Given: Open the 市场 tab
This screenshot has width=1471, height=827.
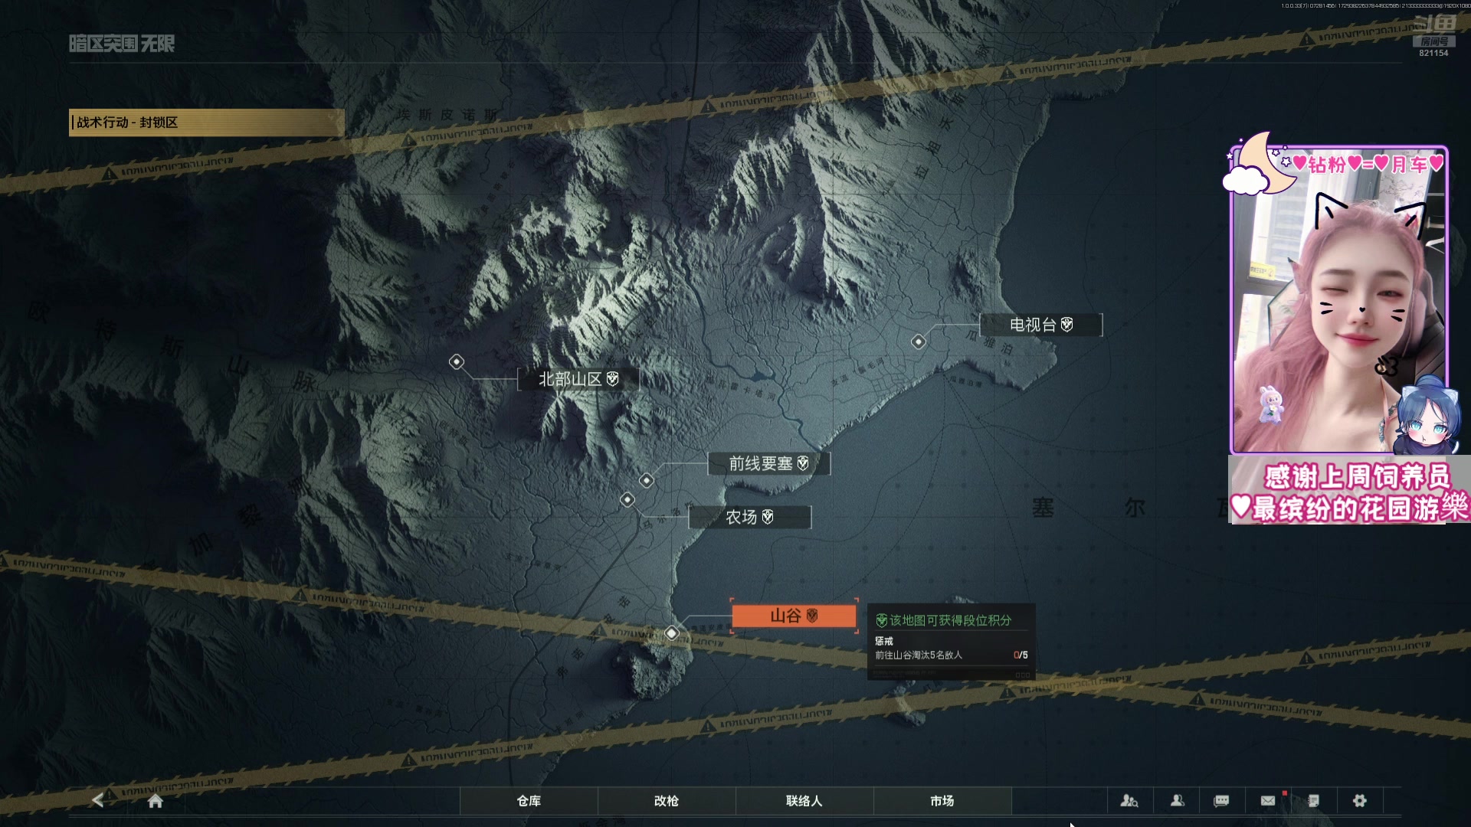Looking at the screenshot, I should pos(942,801).
